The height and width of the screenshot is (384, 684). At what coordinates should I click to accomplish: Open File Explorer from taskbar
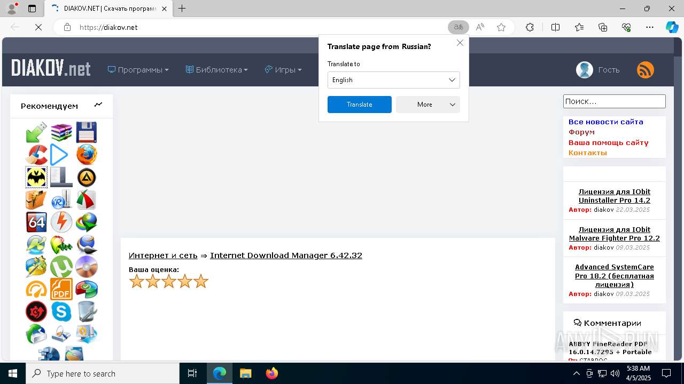(x=246, y=373)
